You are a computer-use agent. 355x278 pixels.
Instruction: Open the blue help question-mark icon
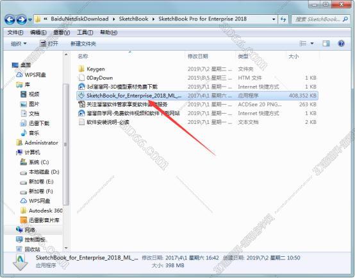pos(341,43)
